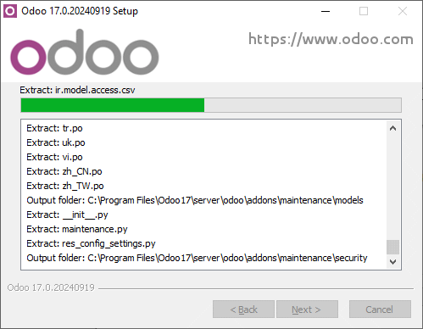Viewport: 423px width, 329px height.
Task: Select the maintenance\security output folder line
Action: coord(197,258)
